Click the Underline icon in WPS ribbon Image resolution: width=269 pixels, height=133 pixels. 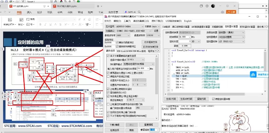click(51, 24)
